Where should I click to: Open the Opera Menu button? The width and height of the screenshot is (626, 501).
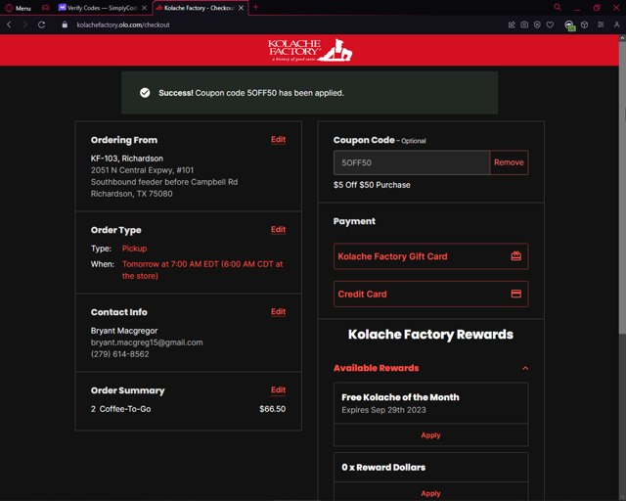point(18,8)
